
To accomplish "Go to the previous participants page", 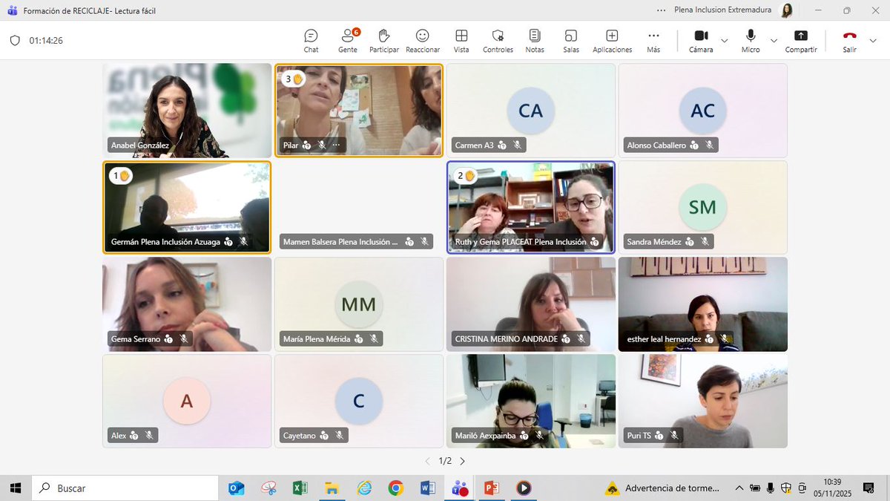I will tap(427, 461).
